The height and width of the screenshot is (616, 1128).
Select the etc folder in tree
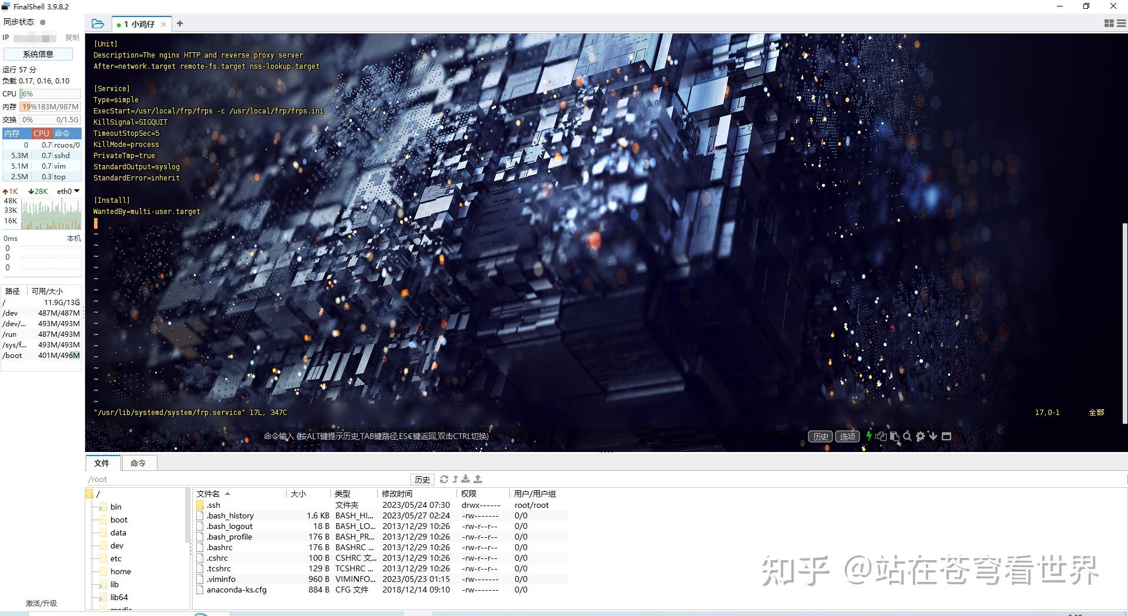pyautogui.click(x=110, y=558)
